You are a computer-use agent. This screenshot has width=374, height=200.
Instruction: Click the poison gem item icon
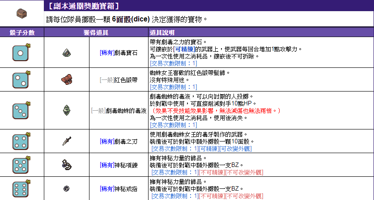tap(67, 53)
